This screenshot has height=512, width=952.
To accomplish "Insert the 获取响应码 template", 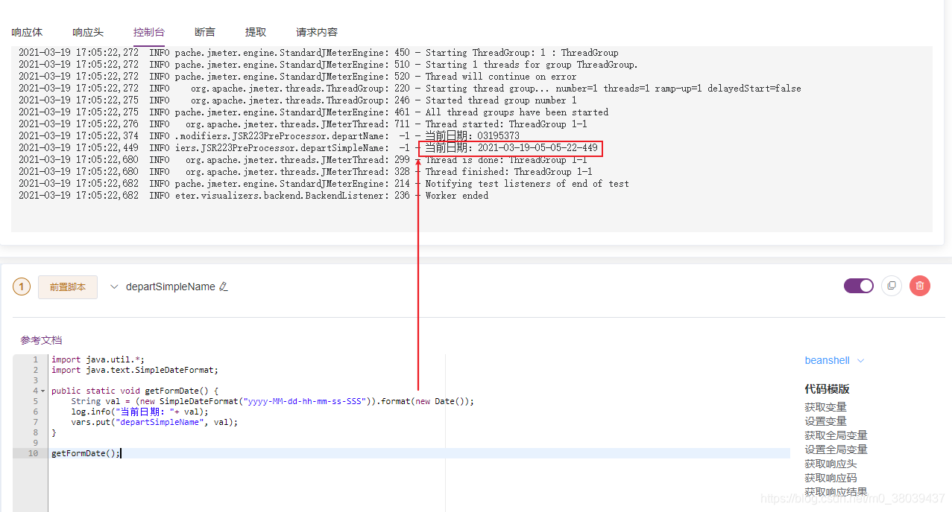I will click(830, 478).
